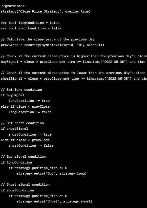Click the "shortCondition := false" line
147x208 pixels.
[x=31, y=145]
